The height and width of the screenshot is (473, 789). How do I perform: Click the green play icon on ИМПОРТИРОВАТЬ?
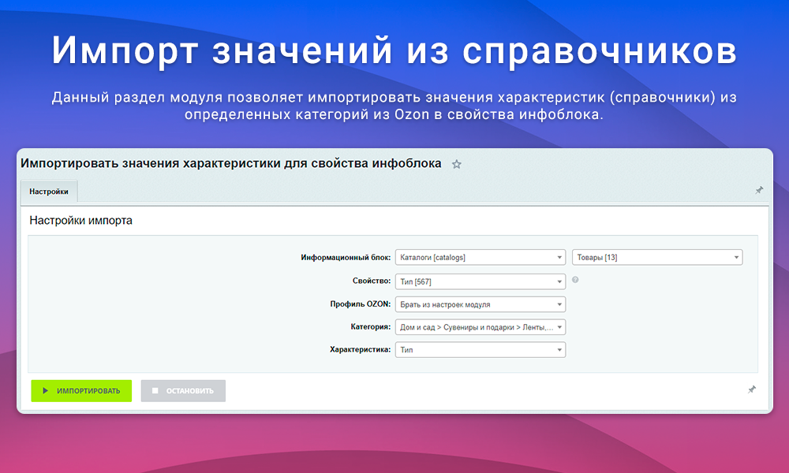(x=45, y=390)
